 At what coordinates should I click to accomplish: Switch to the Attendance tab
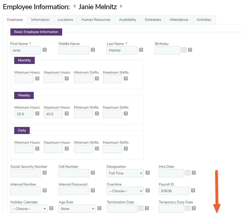(x=179, y=20)
